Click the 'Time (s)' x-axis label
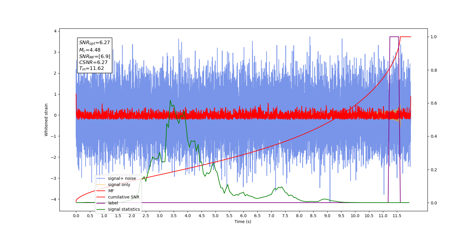Viewport: 475px width, 237px height. [x=243, y=222]
